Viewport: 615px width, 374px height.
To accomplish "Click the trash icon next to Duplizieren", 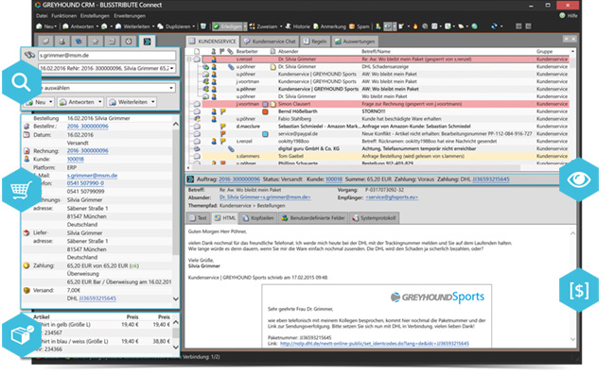I will [x=203, y=26].
